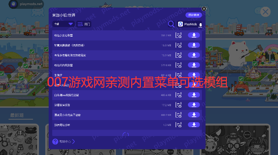Select the 独居简易小屋 mod row
Viewport: 278px width, 155px height.
(x=127, y=125)
